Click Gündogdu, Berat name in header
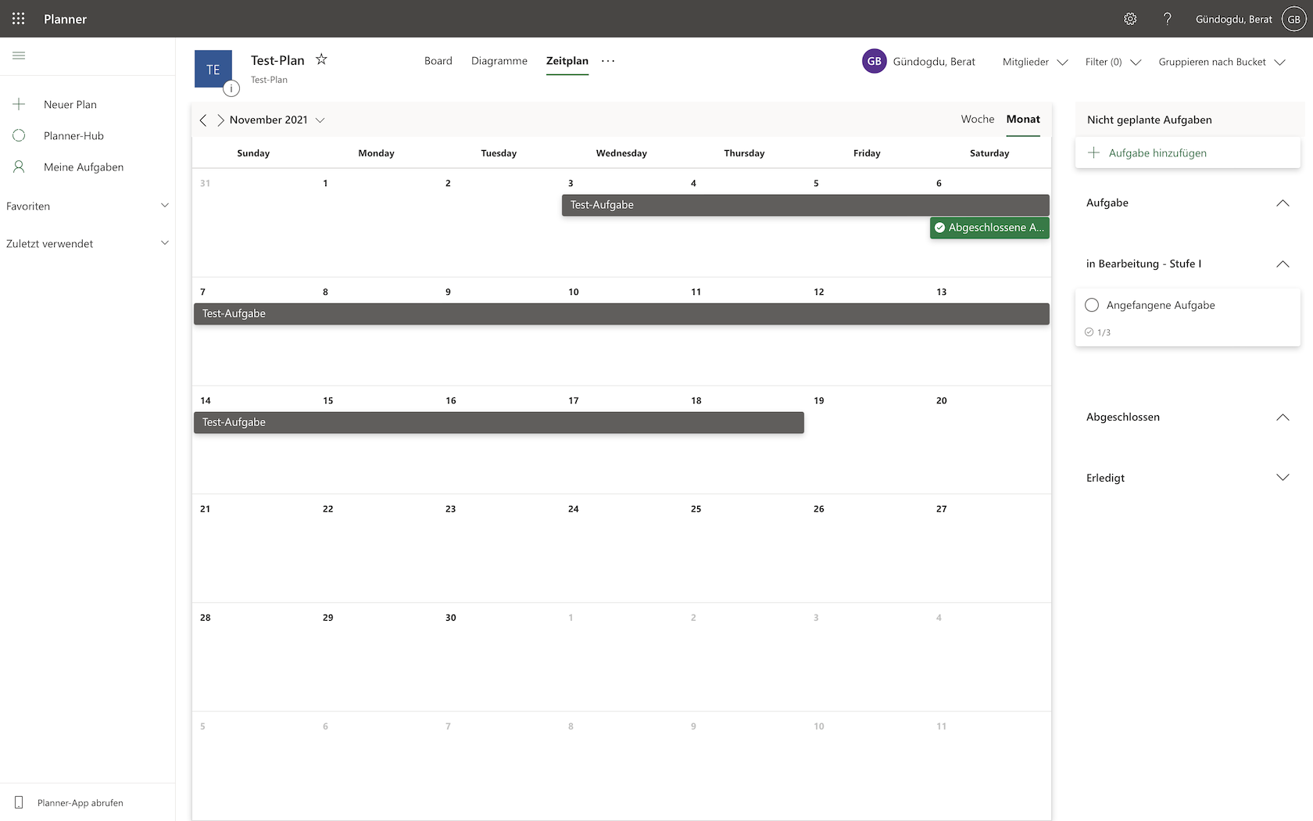 [1234, 19]
